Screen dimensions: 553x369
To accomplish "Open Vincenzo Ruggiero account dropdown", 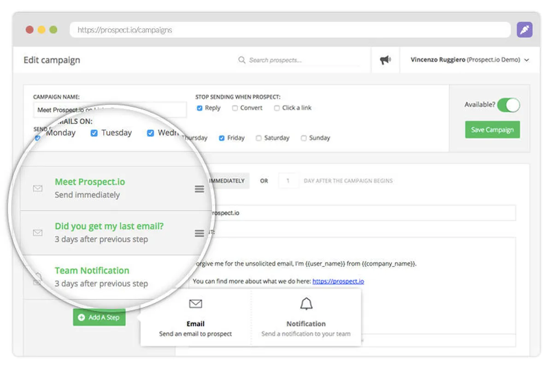I will [x=470, y=60].
